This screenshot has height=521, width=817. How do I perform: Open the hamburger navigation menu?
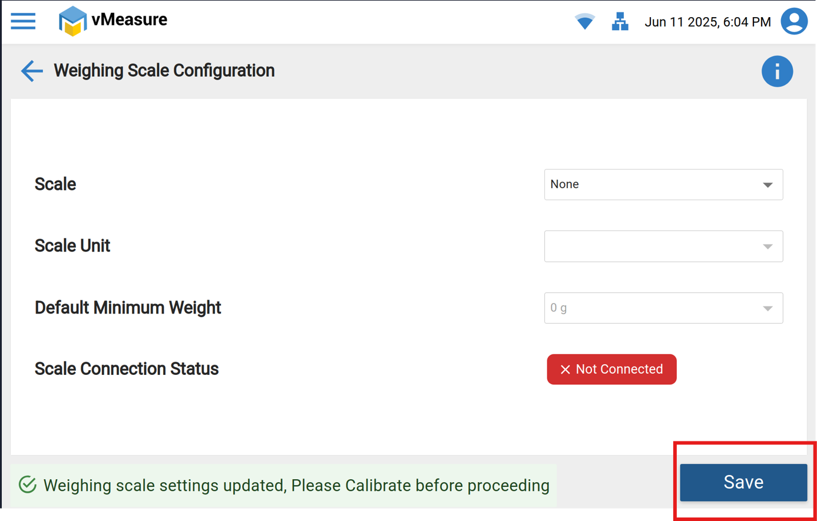pyautogui.click(x=24, y=21)
